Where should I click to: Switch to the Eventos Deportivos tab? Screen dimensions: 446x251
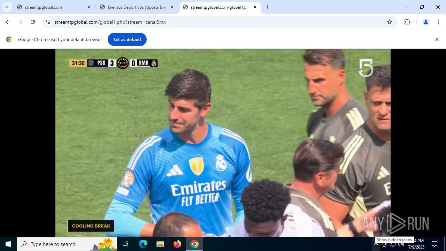coord(137,7)
